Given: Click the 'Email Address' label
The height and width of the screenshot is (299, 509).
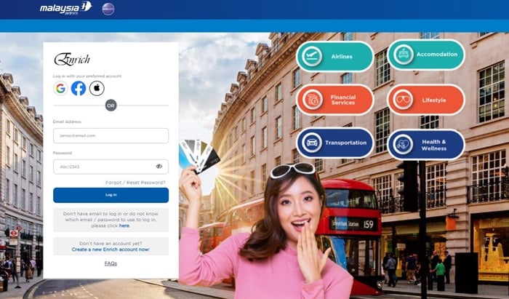Looking at the screenshot, I should (67, 121).
